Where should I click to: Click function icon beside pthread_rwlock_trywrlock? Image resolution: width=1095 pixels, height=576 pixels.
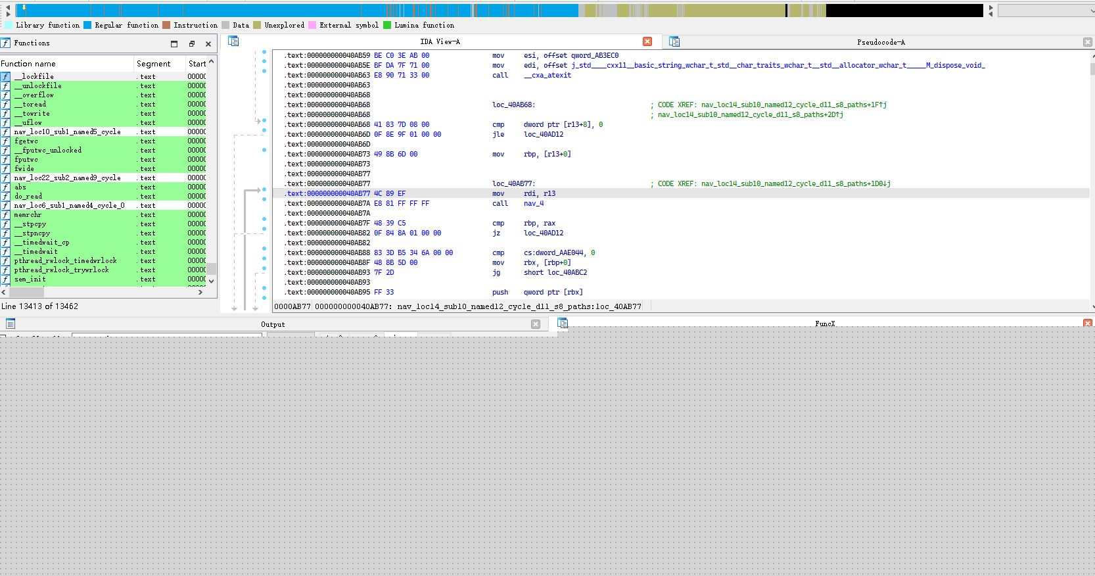coord(5,270)
